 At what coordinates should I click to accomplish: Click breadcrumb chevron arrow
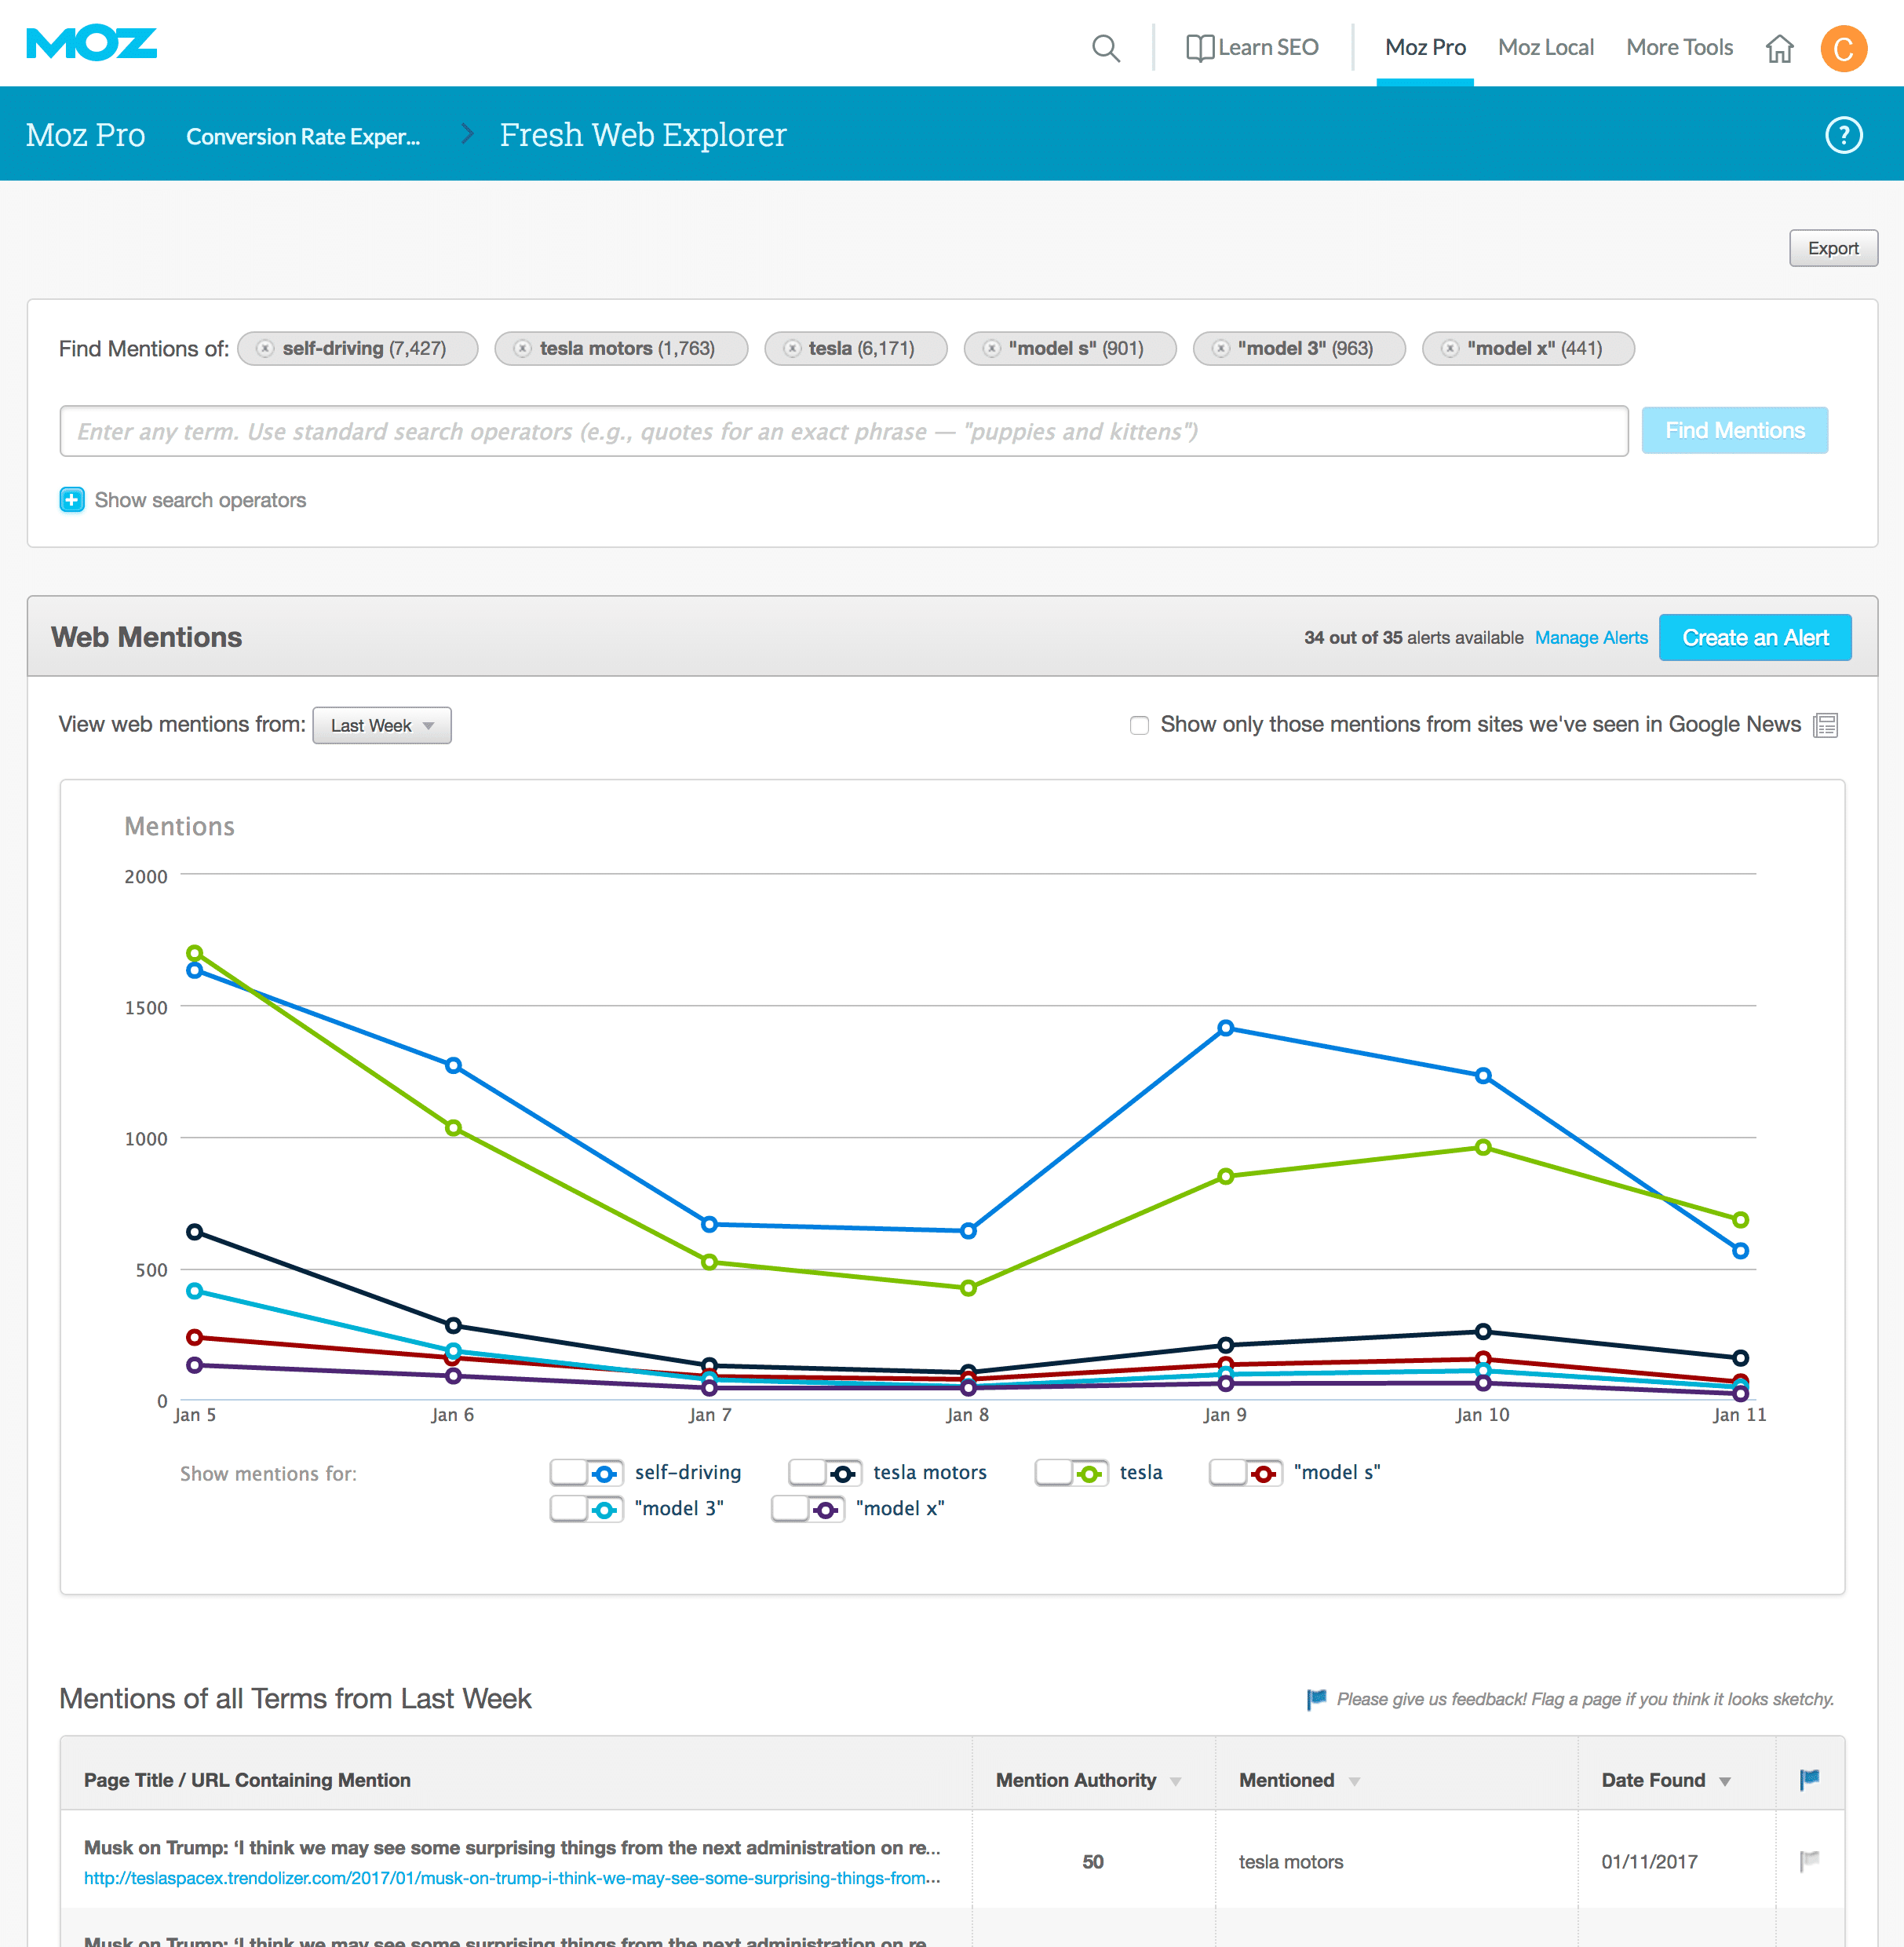point(467,134)
